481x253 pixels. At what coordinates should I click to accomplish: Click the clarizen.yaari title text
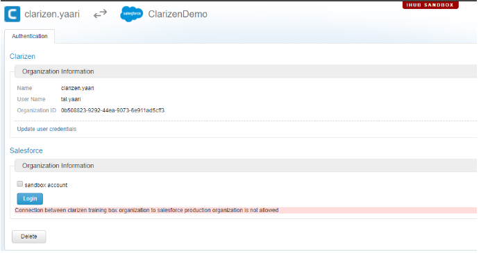click(x=52, y=14)
